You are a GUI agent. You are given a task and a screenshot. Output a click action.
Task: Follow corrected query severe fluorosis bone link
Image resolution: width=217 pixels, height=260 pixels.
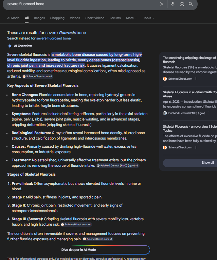pos(66,33)
